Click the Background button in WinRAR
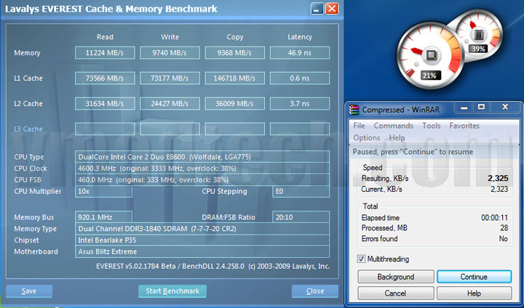The height and width of the screenshot is (308, 524). (396, 277)
